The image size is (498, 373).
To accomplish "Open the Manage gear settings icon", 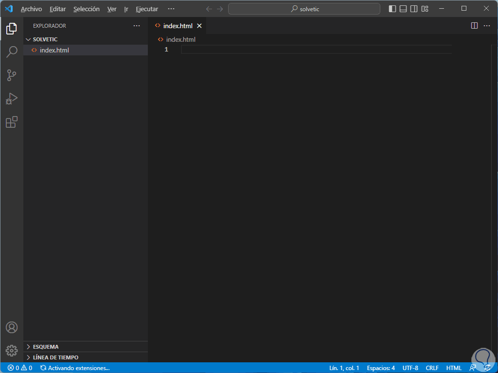I will tap(12, 351).
